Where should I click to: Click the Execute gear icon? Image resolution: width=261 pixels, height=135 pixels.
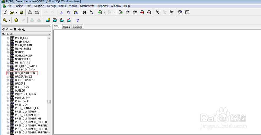[x=16, y=20]
